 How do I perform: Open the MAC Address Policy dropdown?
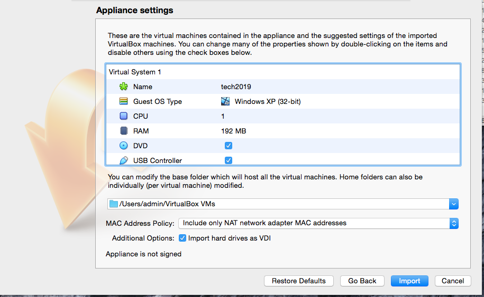click(318, 223)
